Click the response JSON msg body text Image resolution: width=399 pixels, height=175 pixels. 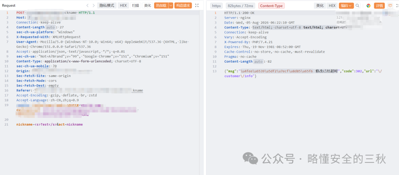(303, 74)
